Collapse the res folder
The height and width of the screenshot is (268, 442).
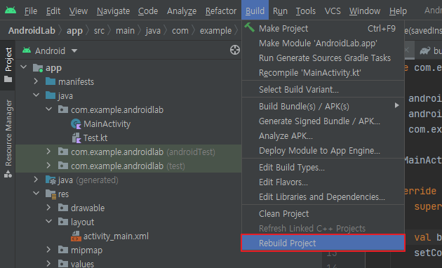[x=36, y=194]
